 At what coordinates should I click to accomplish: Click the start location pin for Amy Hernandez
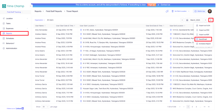coord(81,30)
